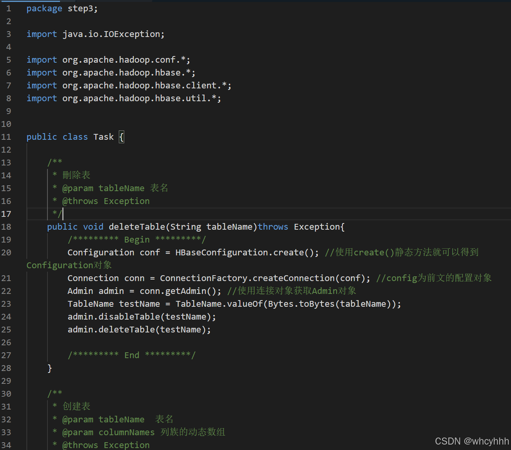Click the wrapped text "Configuration对象"

point(69,265)
